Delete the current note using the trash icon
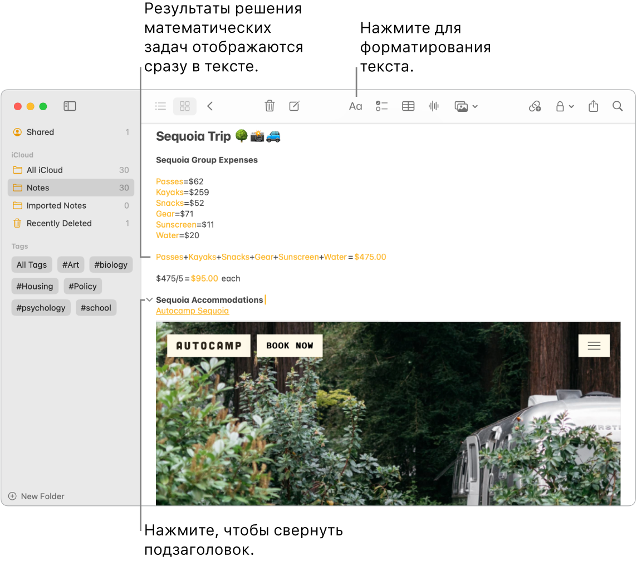The image size is (637, 561). 269,106
